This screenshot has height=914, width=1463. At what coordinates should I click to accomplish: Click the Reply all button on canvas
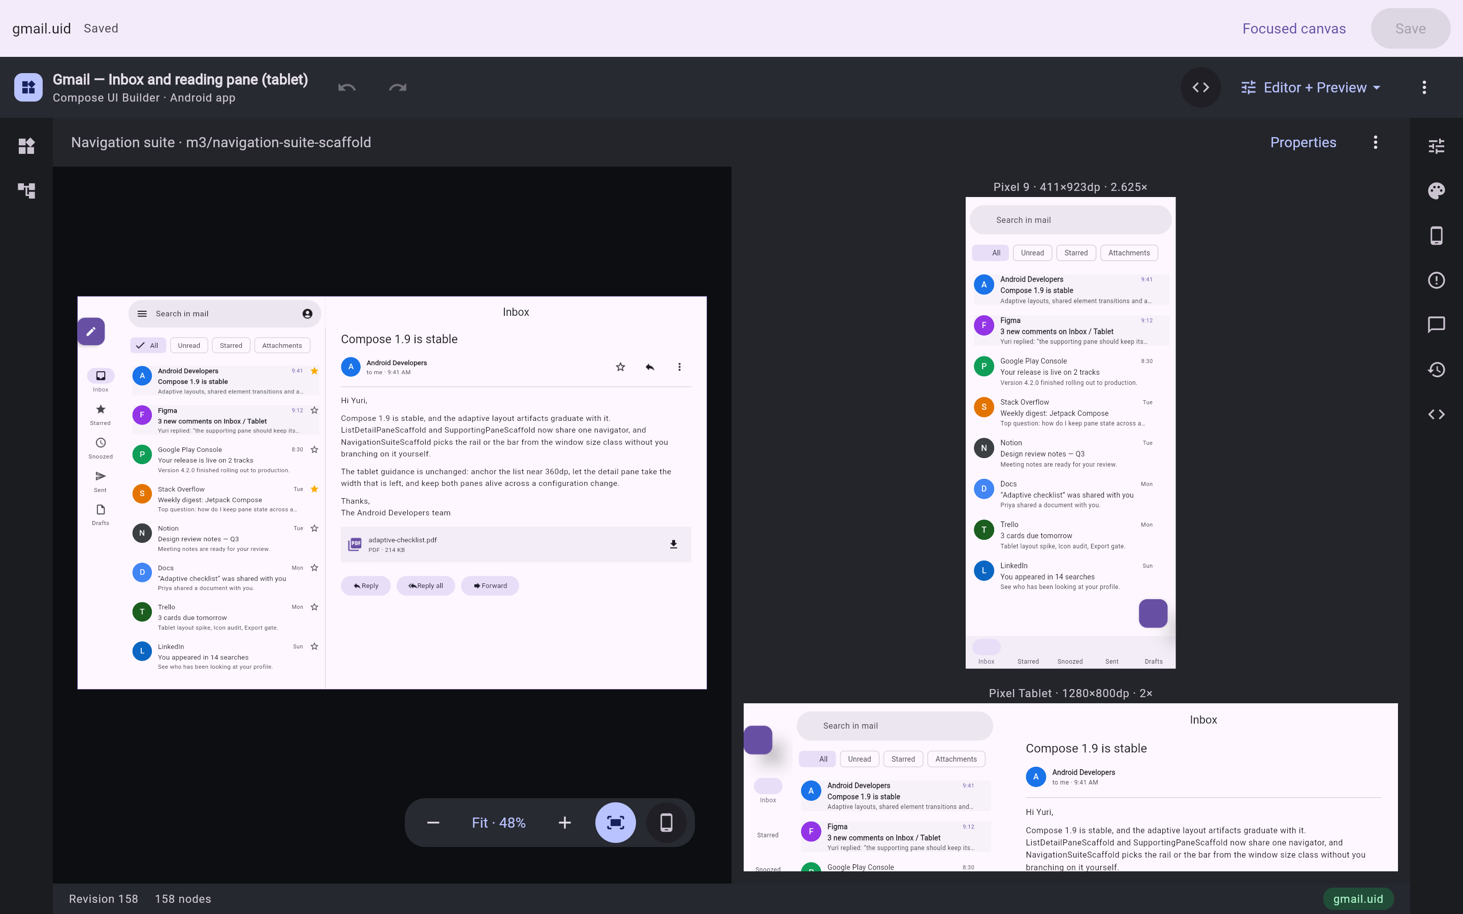click(x=426, y=586)
